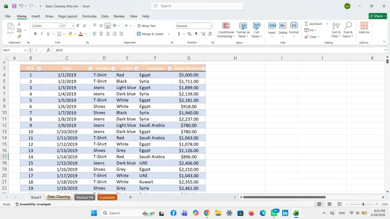This screenshot has height=219, width=390.
Task: Click the workbook Search box
Action: [x=197, y=6]
